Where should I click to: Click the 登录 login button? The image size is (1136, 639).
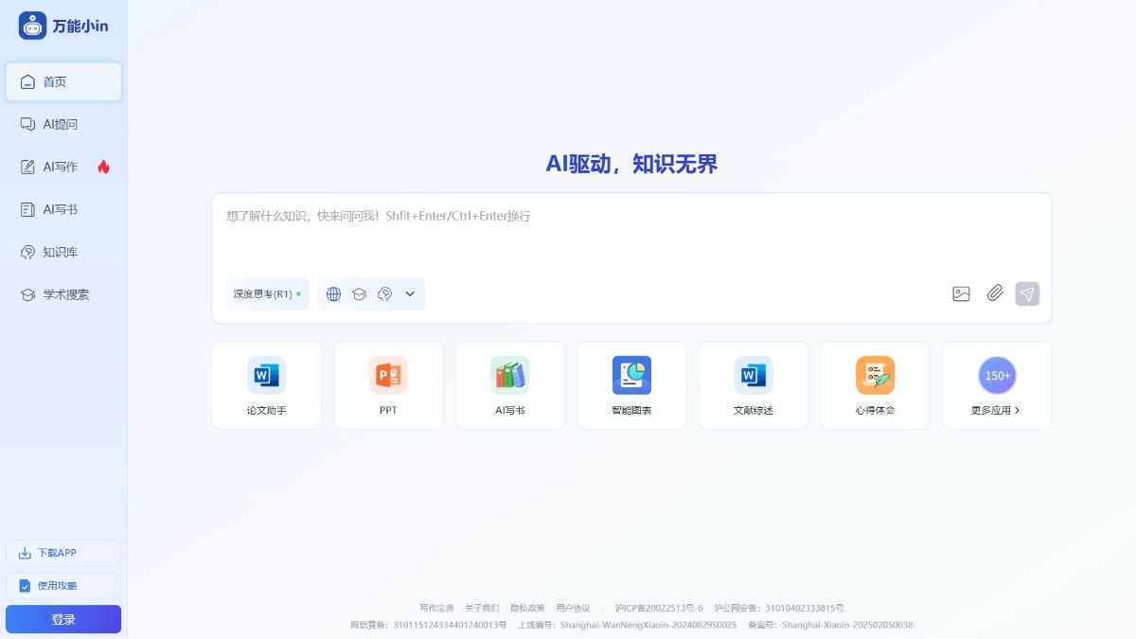pos(62,618)
